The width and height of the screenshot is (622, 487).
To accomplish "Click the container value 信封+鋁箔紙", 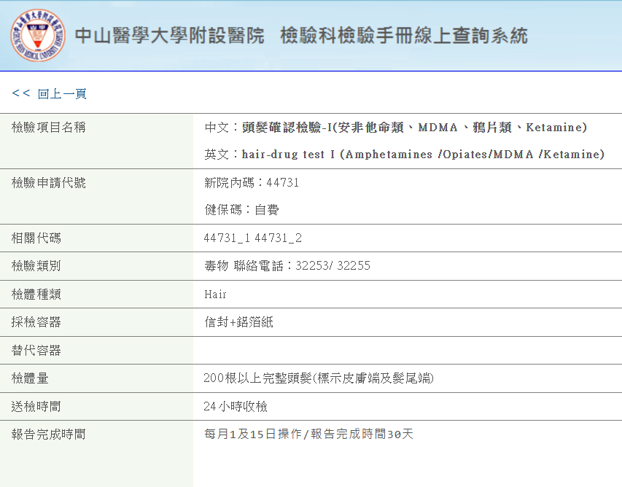I will tap(238, 322).
